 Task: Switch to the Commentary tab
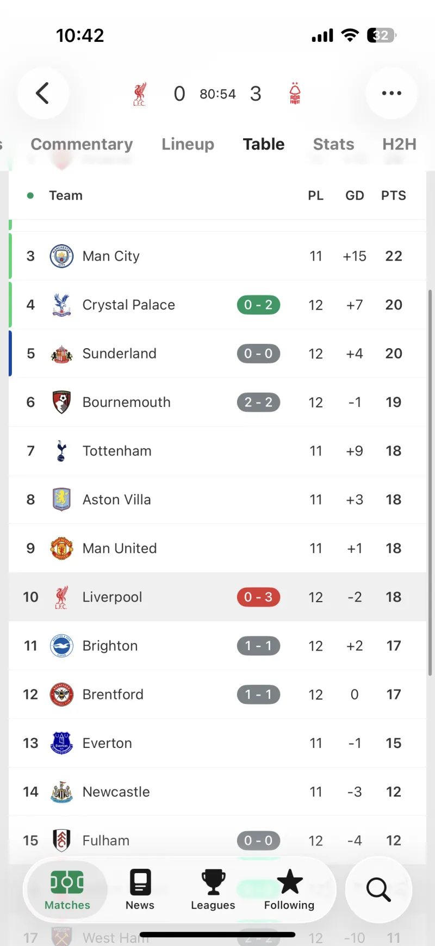pyautogui.click(x=82, y=144)
